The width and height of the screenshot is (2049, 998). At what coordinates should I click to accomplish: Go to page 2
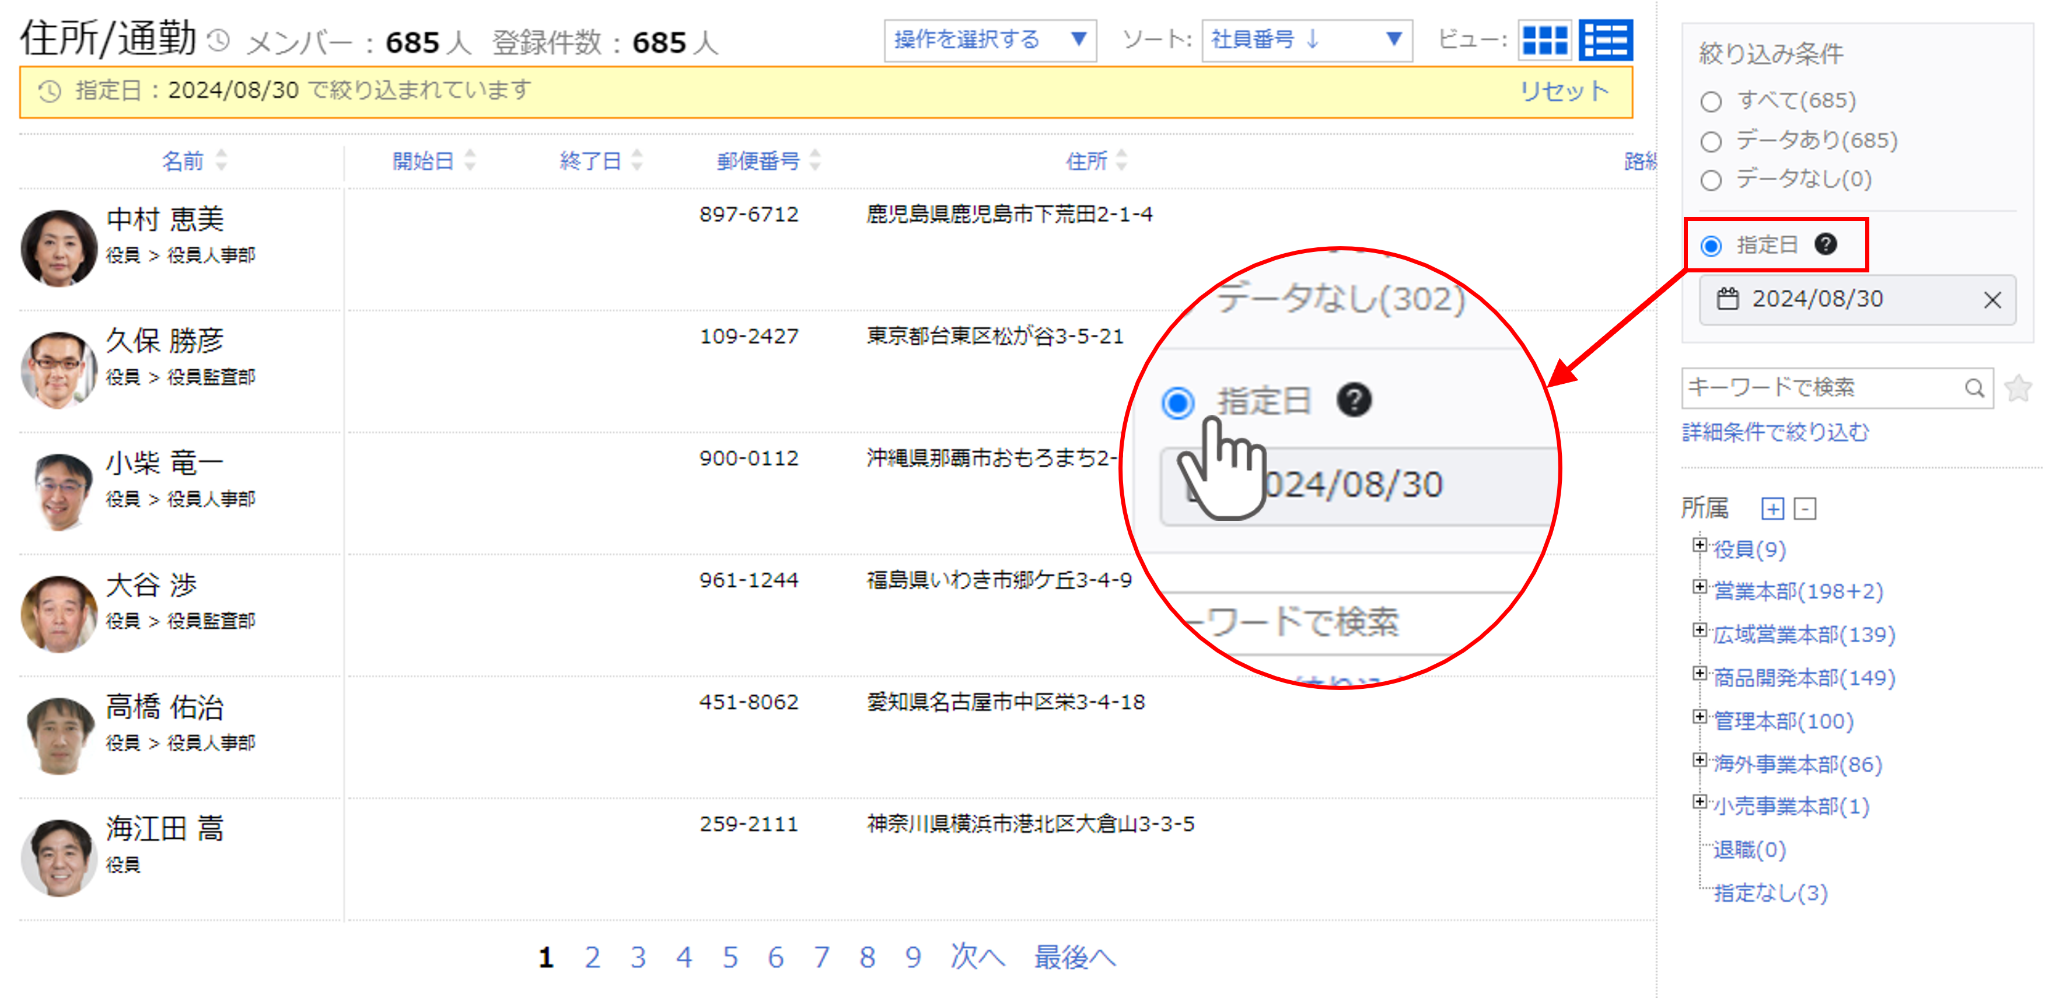[592, 957]
